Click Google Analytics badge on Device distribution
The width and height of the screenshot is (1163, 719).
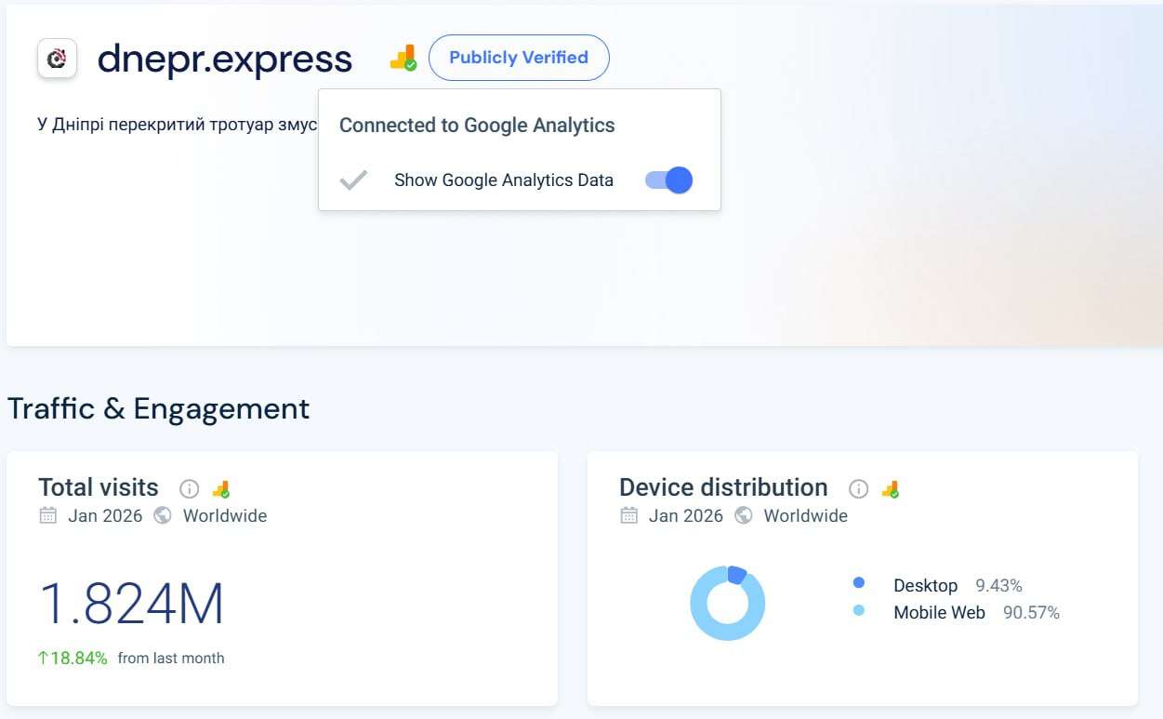891,488
